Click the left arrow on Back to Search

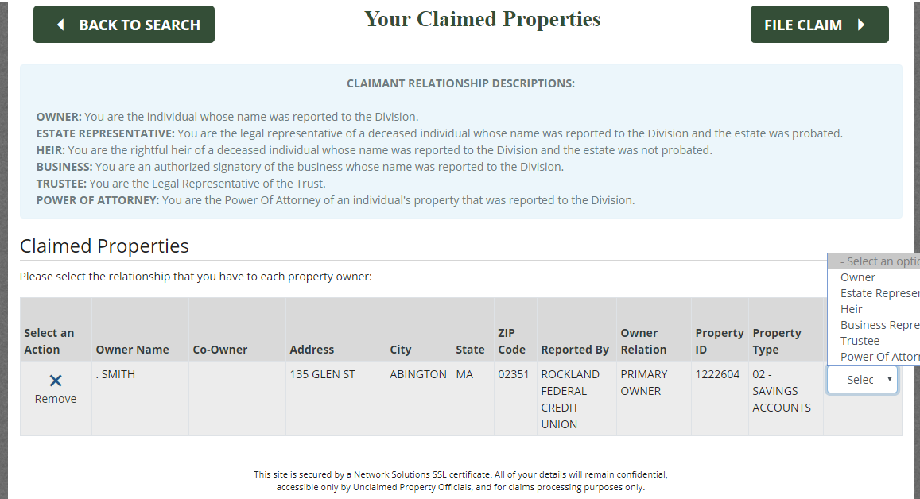[60, 25]
